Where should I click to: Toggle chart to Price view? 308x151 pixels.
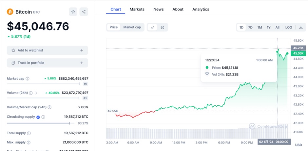[114, 27]
